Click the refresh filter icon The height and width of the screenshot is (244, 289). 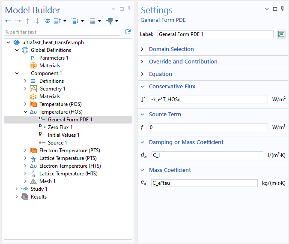[127, 32]
